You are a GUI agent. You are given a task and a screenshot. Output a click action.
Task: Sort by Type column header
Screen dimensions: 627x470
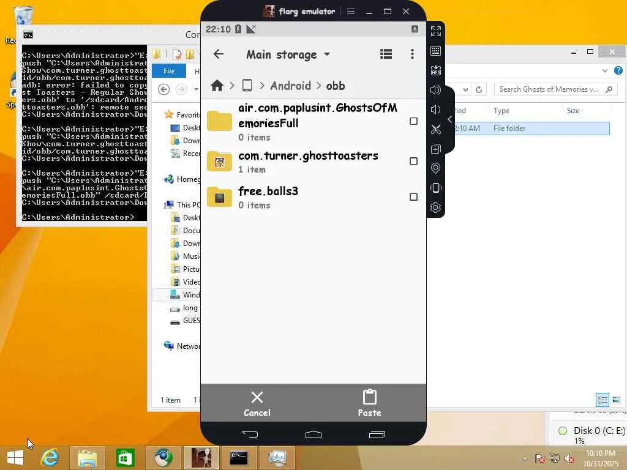pos(501,111)
